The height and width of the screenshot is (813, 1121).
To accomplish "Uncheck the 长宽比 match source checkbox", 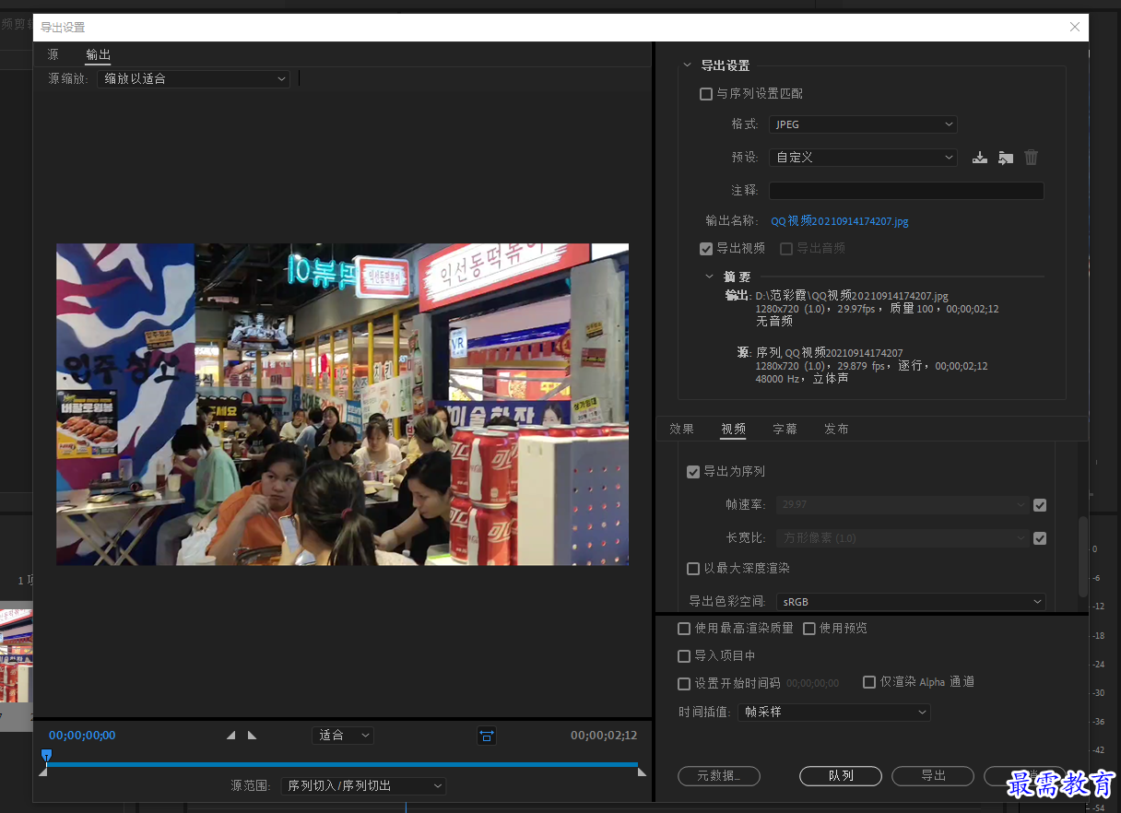I will (x=1040, y=538).
